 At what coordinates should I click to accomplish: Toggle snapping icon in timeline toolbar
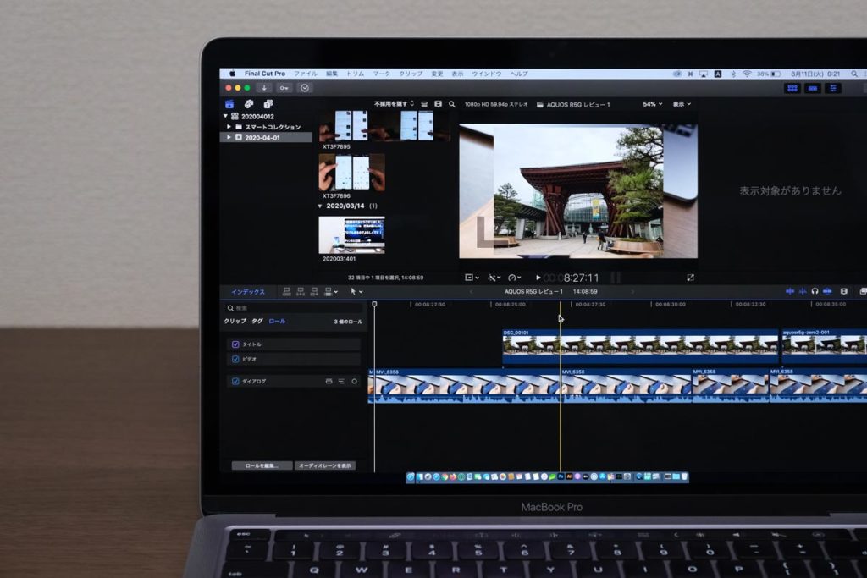827,291
